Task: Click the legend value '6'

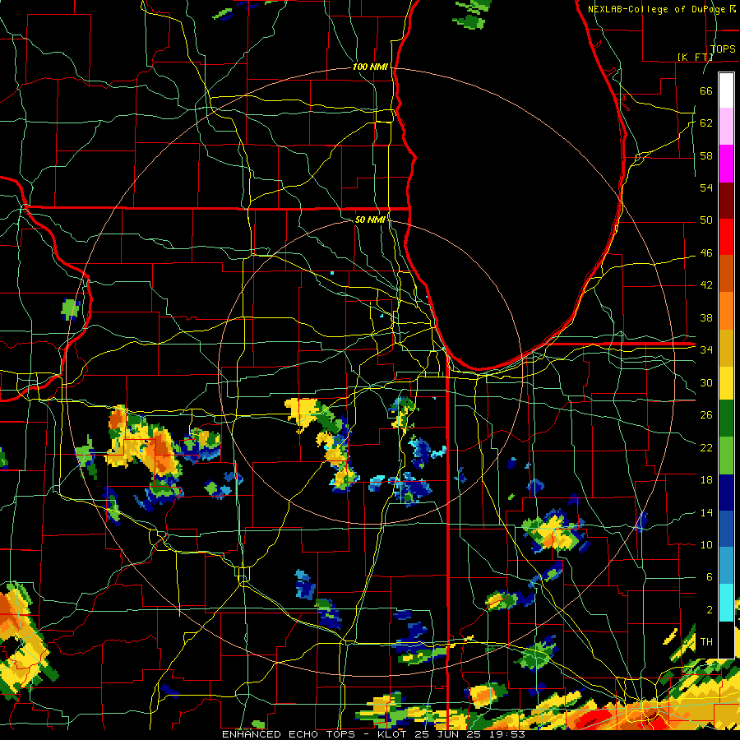Action: (710, 577)
